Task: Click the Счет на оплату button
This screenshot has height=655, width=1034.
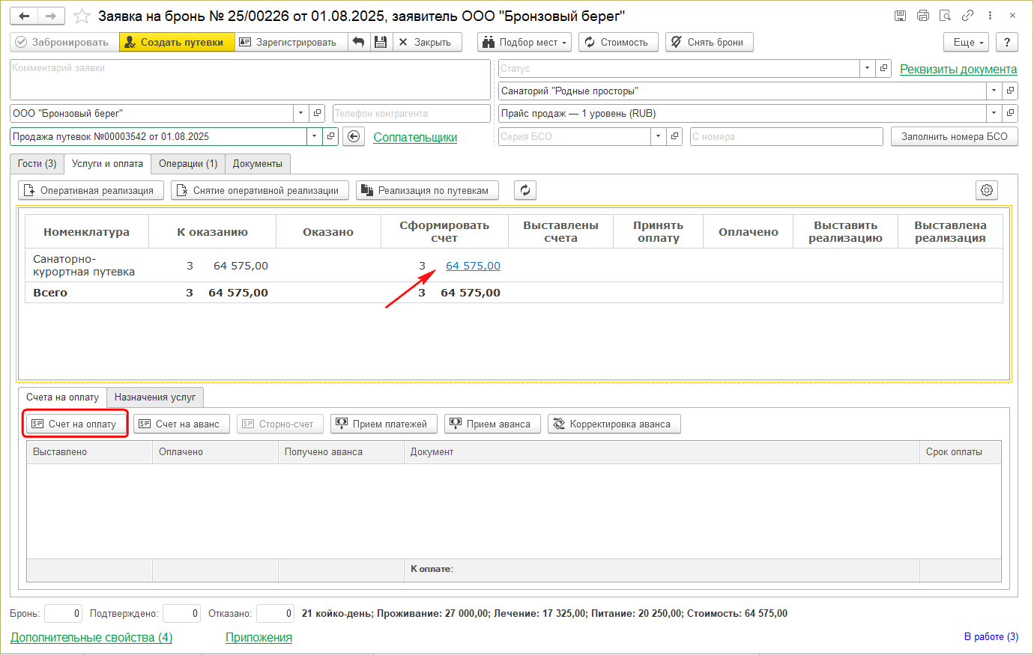Action: [x=74, y=424]
